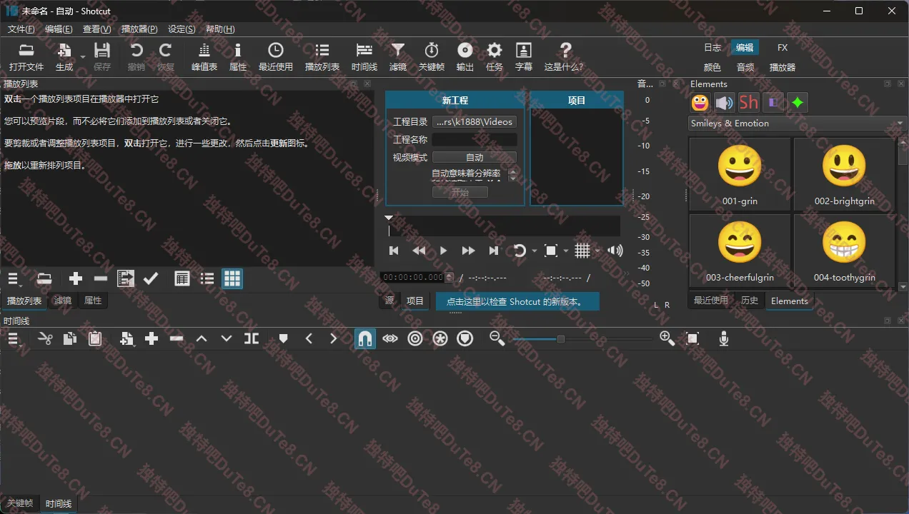This screenshot has width=909, height=514.
Task: Click the timeline create marker icon
Action: click(x=284, y=339)
